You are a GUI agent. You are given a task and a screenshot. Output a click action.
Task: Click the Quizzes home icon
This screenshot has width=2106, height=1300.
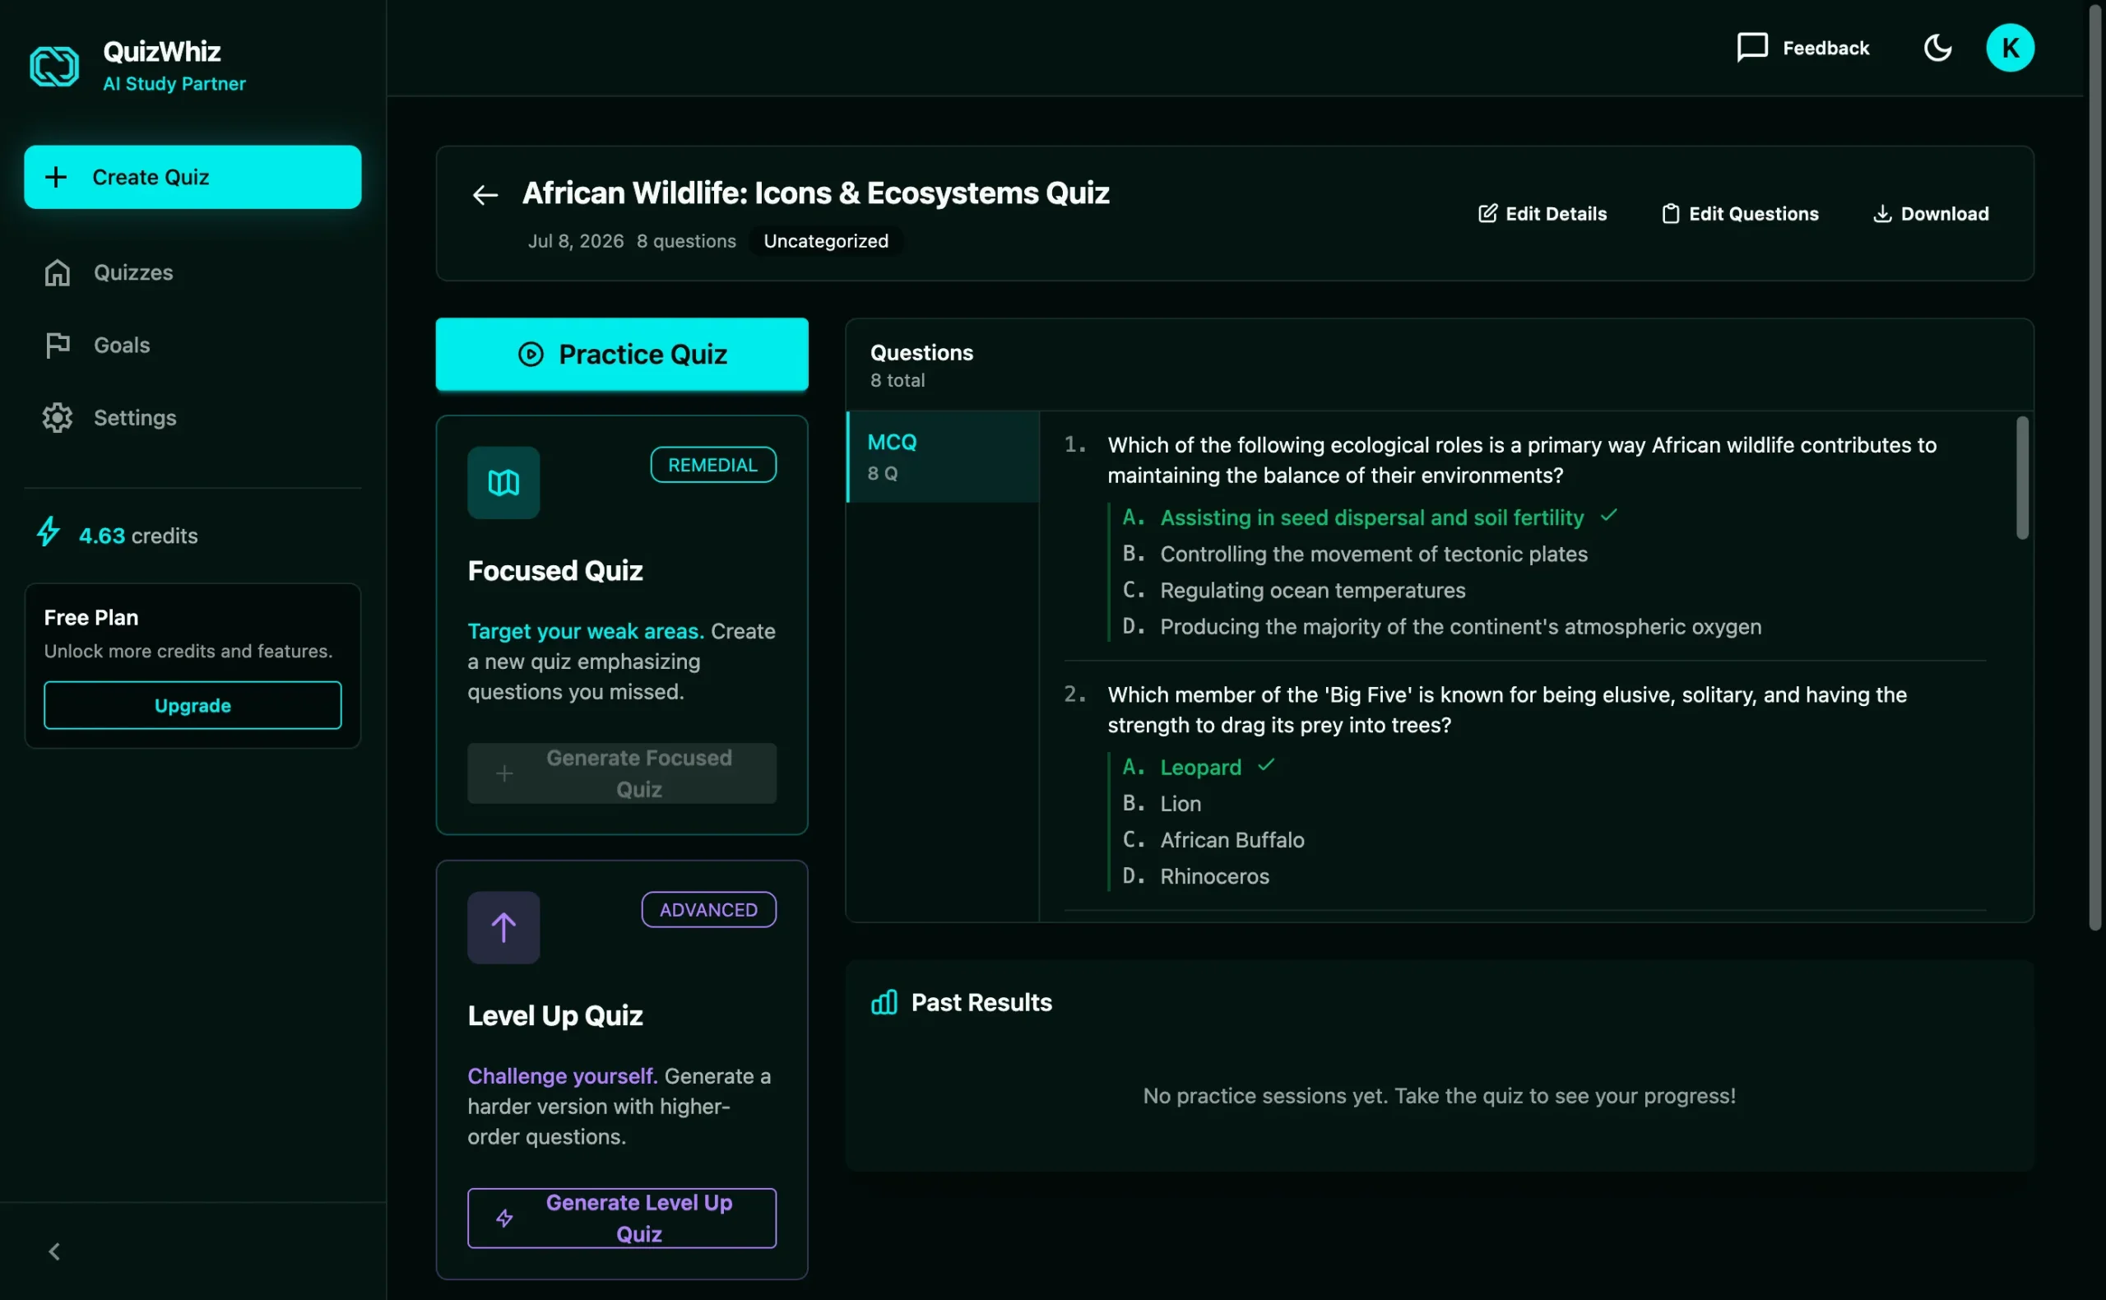coord(58,272)
